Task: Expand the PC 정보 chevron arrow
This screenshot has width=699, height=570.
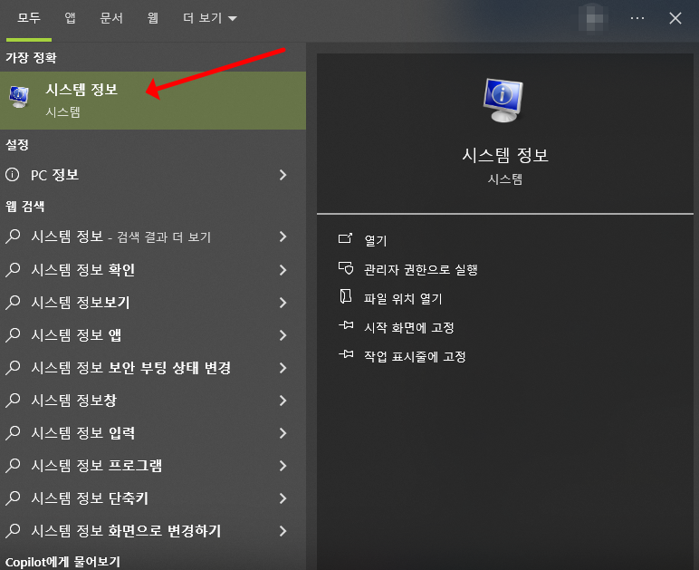Action: click(x=282, y=175)
